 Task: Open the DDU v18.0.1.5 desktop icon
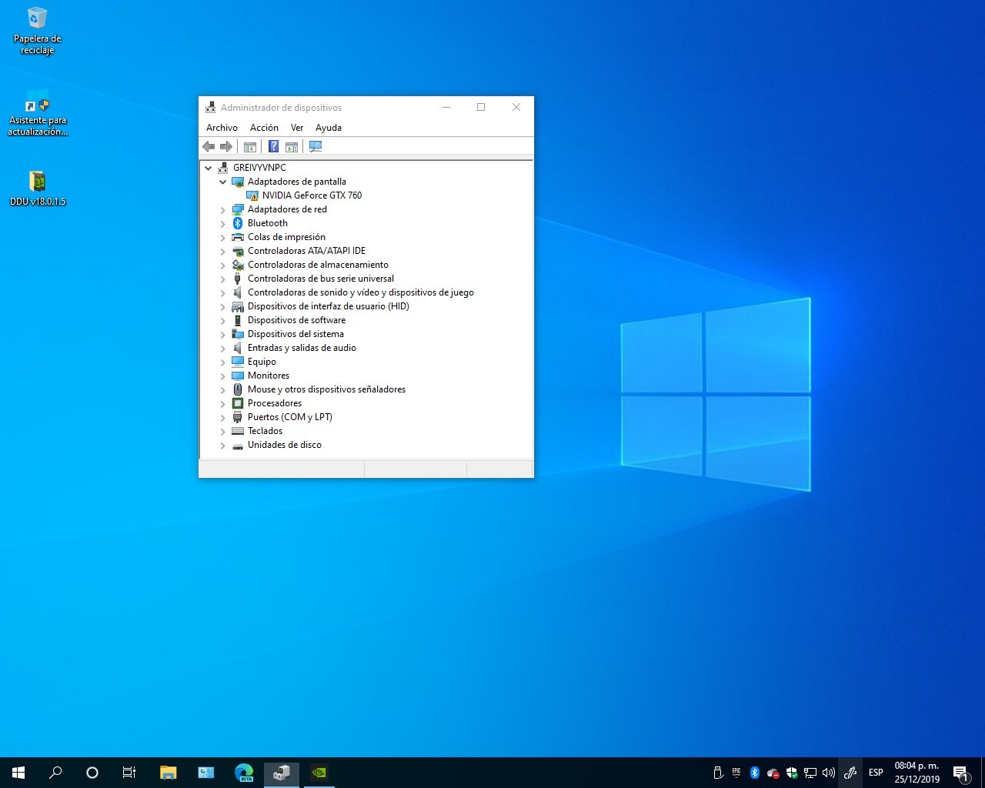point(37,188)
